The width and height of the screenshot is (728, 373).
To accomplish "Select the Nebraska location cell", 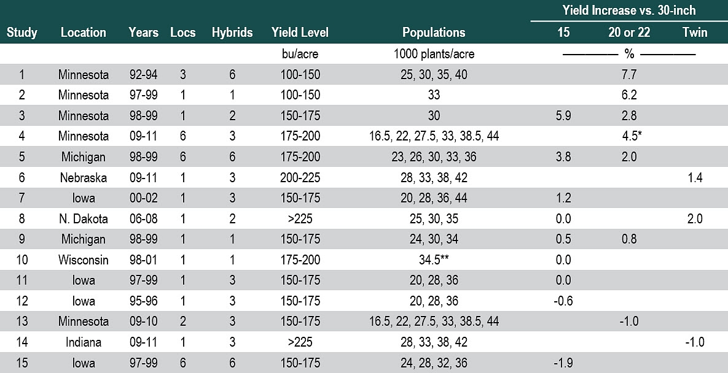I will (x=84, y=177).
